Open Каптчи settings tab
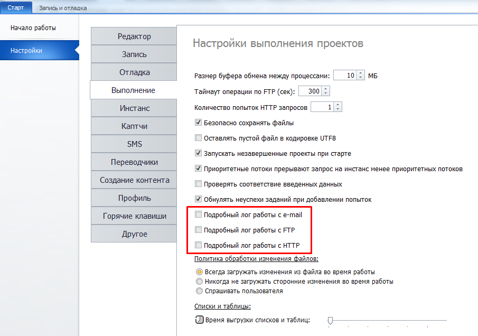 (x=134, y=126)
